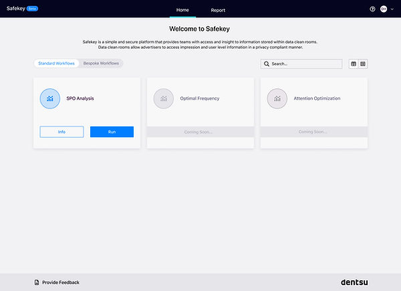
Task: Click Coming Soon bar under Optimal Frequency
Action: coord(200,132)
